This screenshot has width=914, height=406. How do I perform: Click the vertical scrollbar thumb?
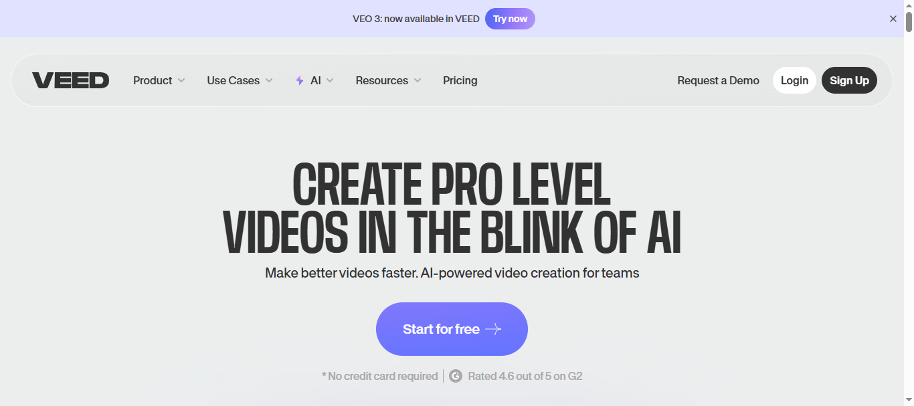[x=909, y=21]
